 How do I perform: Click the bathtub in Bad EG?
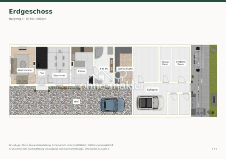(99, 52)
